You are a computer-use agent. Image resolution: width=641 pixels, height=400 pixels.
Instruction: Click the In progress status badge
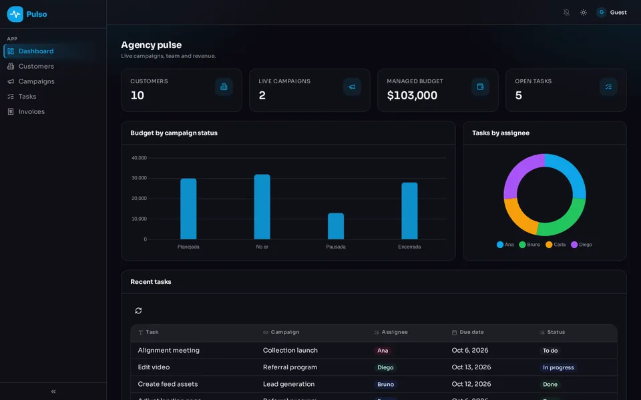[x=558, y=367]
